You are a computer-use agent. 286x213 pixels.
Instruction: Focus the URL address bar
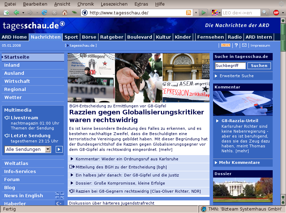coord(137,13)
